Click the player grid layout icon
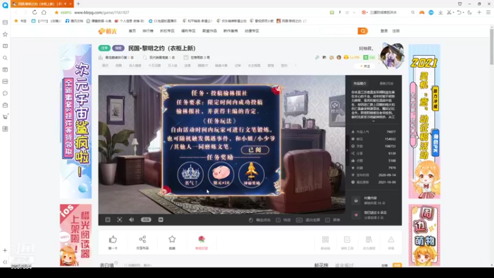 pyautogui.click(x=107, y=220)
